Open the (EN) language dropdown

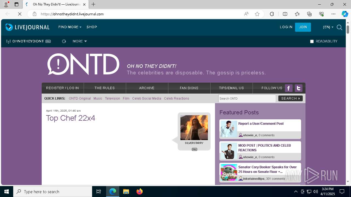[x=328, y=27]
